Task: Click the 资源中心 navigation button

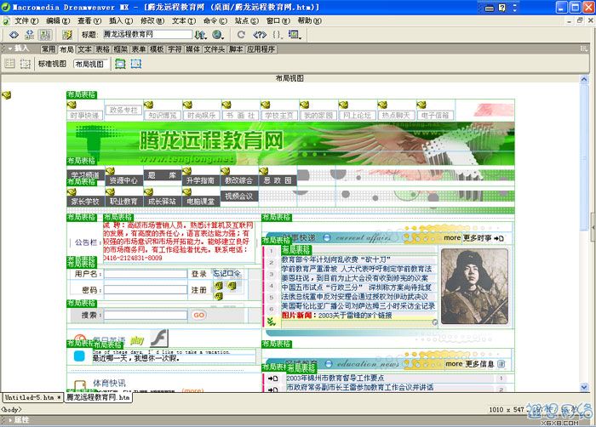Action: [x=123, y=180]
